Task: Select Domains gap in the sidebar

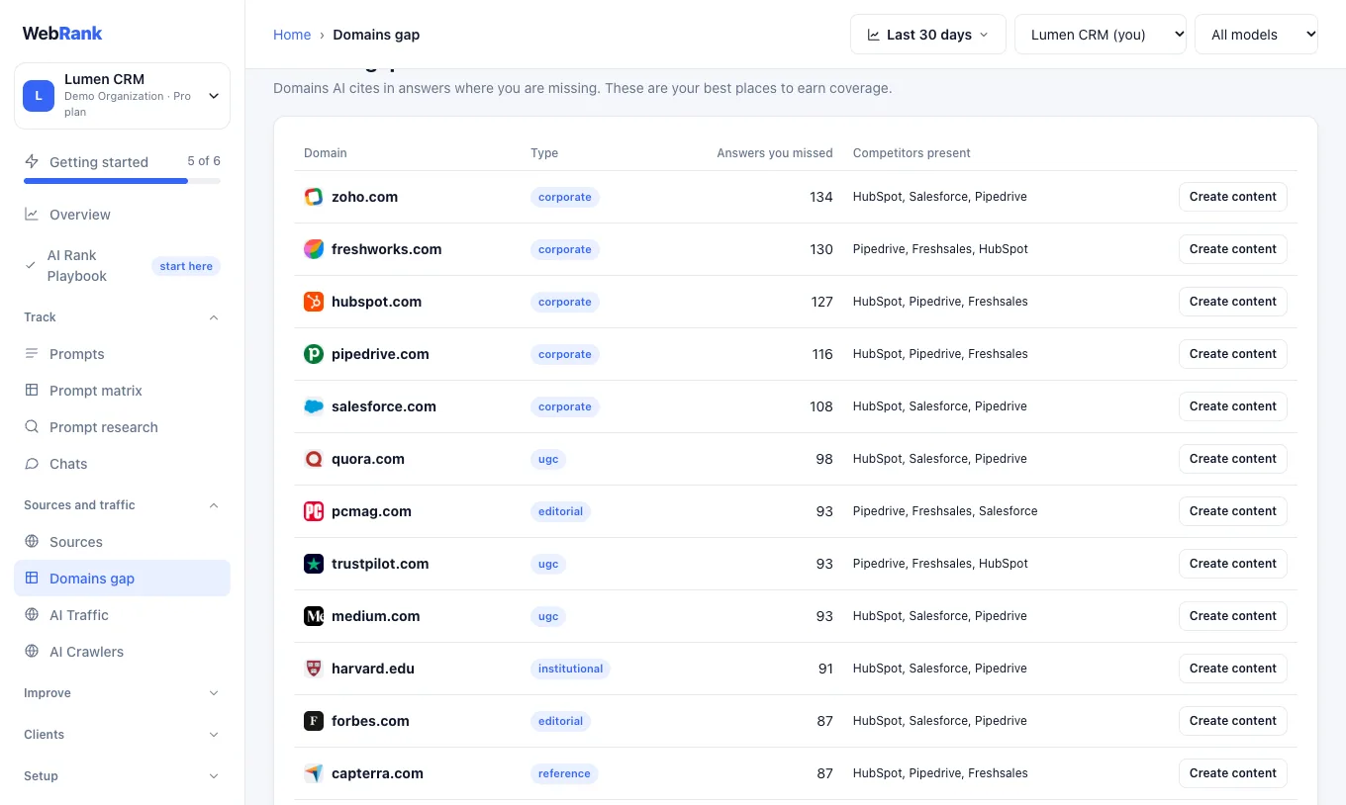Action: click(122, 579)
